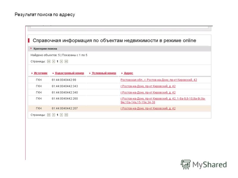The height and width of the screenshot is (178, 238).
Task: Sort table by Условный номер column
Action: coord(104,73)
